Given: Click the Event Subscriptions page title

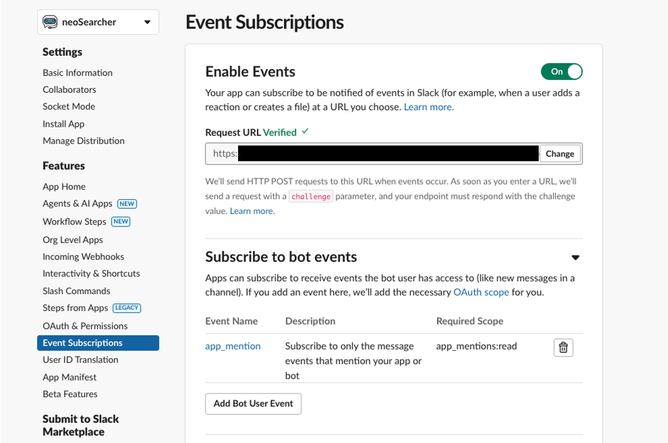Looking at the screenshot, I should coord(264,22).
